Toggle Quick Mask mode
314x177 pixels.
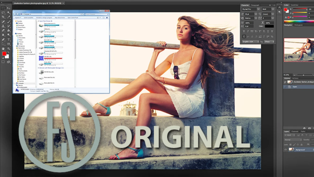click(3, 62)
